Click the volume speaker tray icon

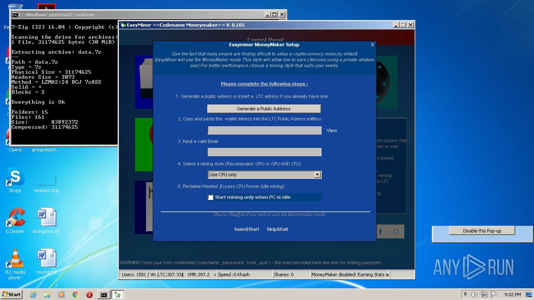pos(474,295)
